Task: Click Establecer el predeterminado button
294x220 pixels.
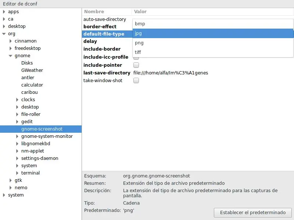Action: [252, 213]
